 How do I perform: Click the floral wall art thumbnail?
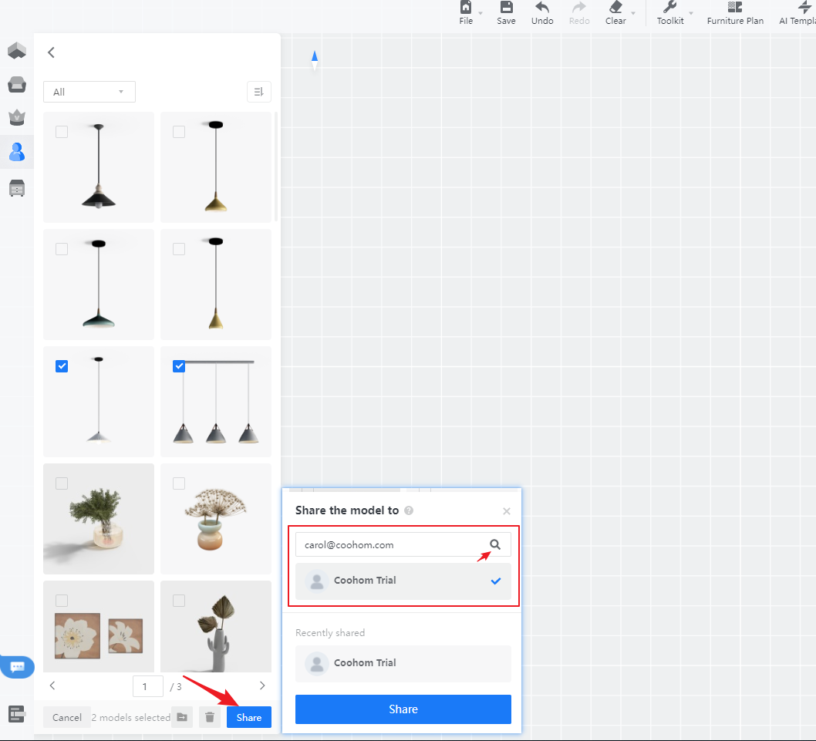[x=99, y=627]
